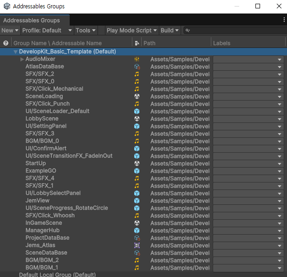Select the UI/SceneTransitionFX_FadeInOut entry
Screen dimensions: 287x277
(69, 156)
